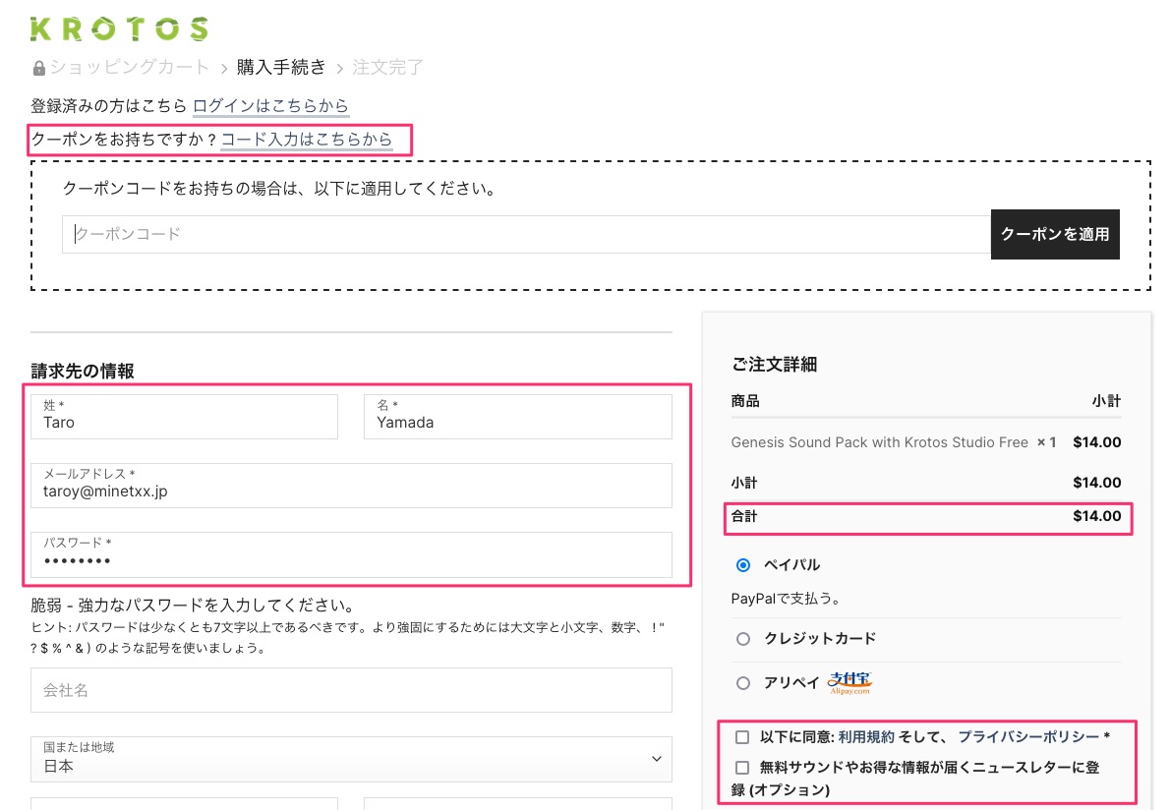Select 注文完了 breadcrumb step
1170x810 pixels.
coord(387,67)
